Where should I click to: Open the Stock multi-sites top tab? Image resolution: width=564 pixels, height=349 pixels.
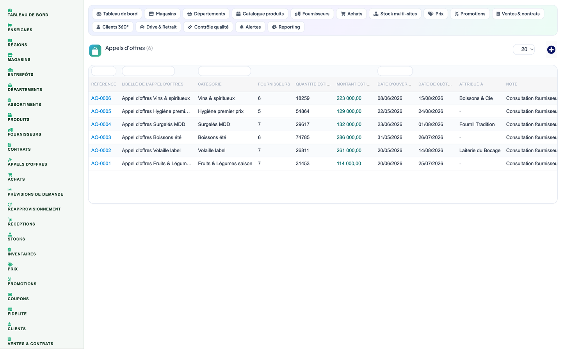[395, 14]
